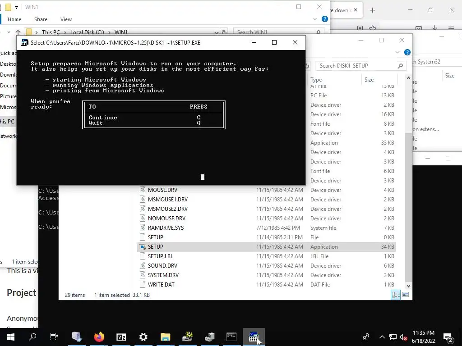Select This PC in navigation pane
Viewport: 462px width, 346px height.
tap(7, 122)
